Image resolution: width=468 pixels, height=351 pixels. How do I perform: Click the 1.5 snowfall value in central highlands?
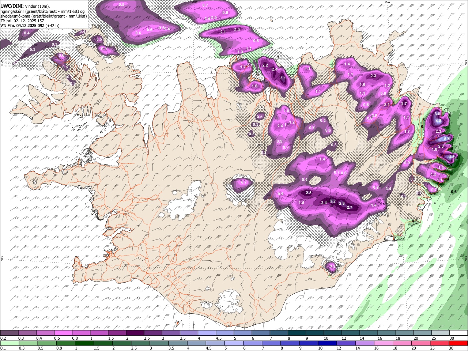pos(302,203)
